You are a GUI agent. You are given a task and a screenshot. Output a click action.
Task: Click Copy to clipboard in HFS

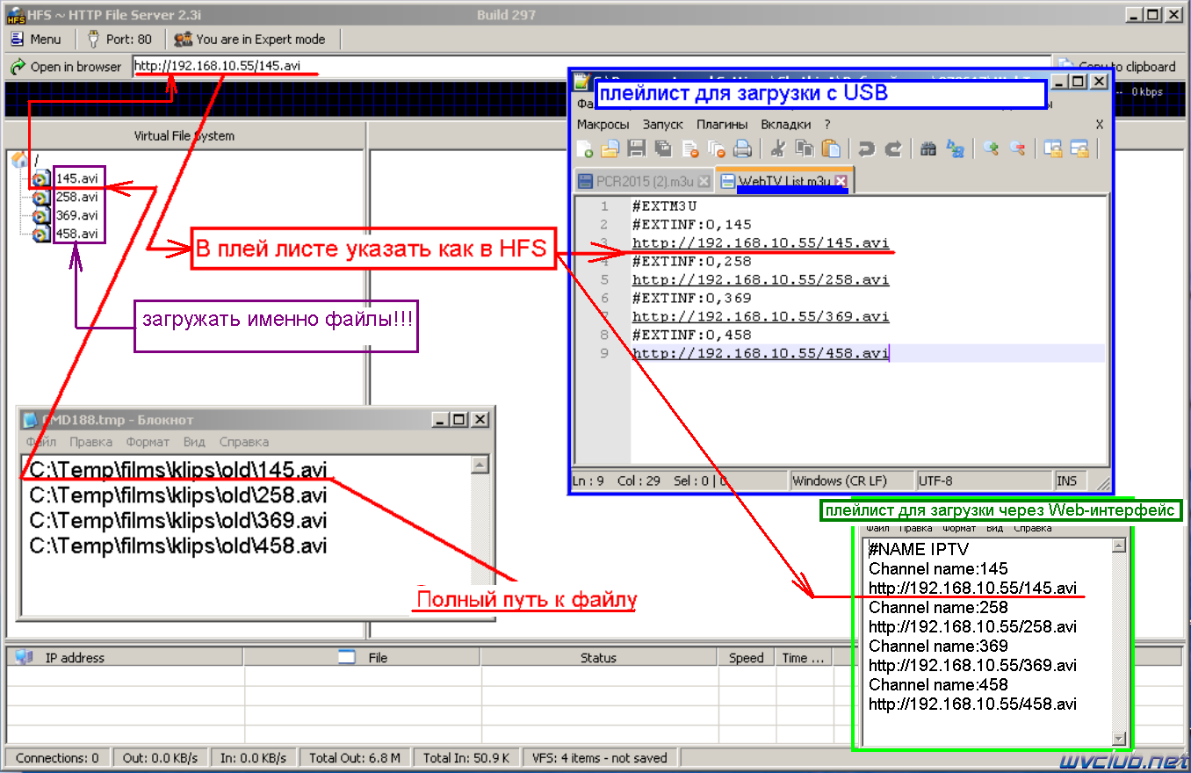(1117, 67)
